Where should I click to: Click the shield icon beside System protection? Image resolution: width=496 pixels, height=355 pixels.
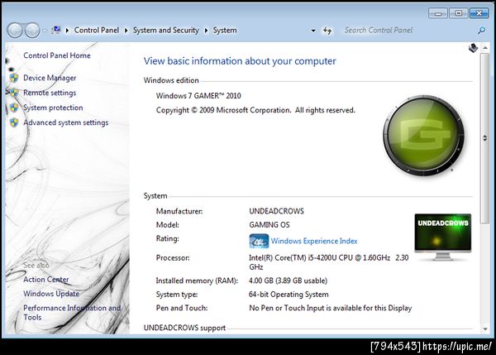point(14,108)
